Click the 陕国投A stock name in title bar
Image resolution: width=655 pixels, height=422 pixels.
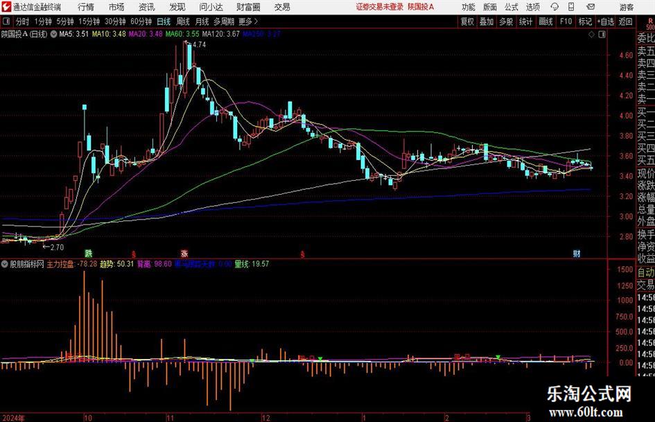click(421, 7)
